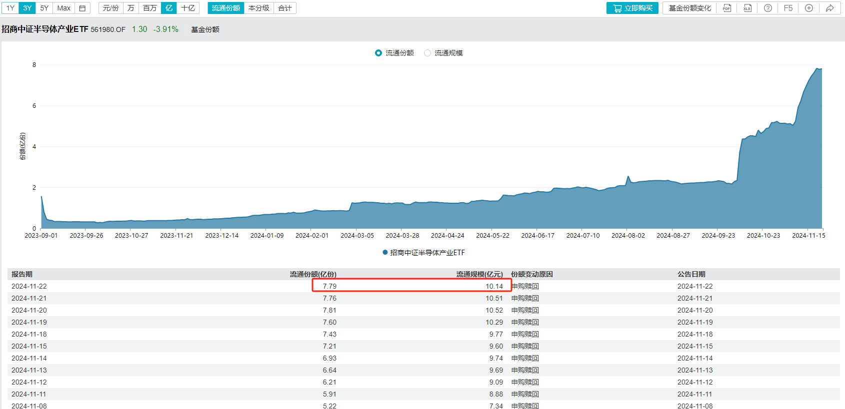Switch to the 本分级 share view
845x409 pixels.
point(258,8)
